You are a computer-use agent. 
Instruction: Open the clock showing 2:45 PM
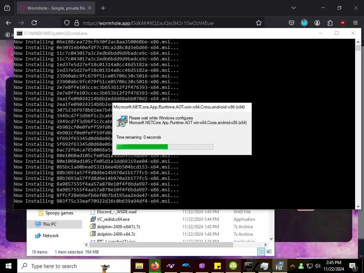(333, 266)
